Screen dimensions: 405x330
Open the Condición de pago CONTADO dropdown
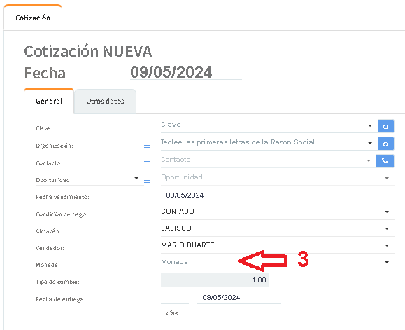[278, 212]
